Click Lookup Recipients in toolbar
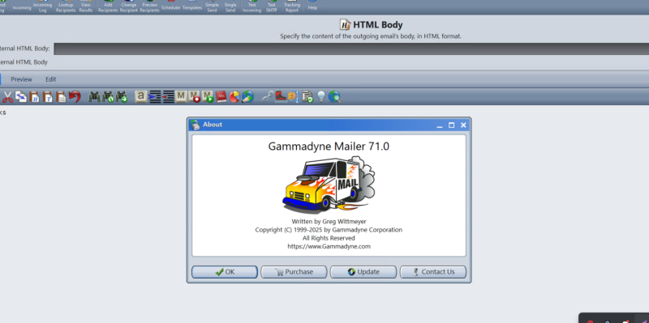649x323 pixels. coord(66,6)
